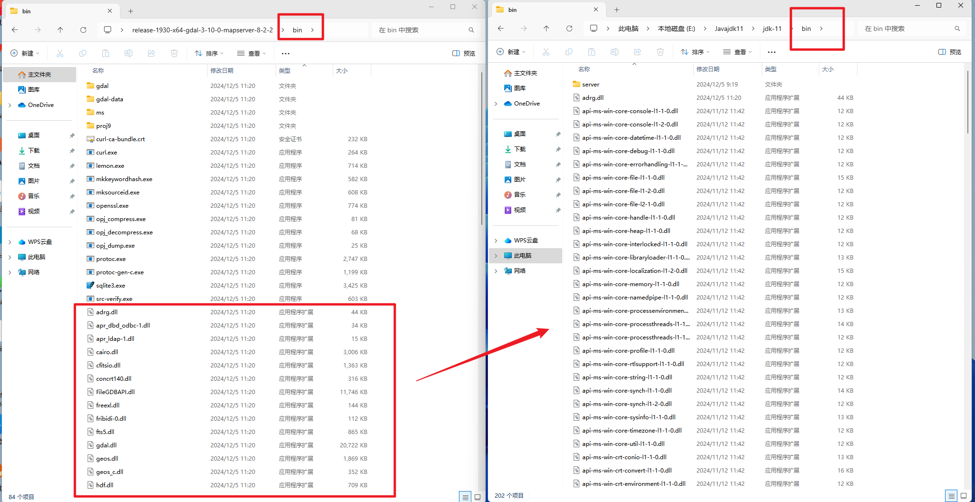Select the Cut icon in left toolbar
975x502 pixels.
click(60, 53)
